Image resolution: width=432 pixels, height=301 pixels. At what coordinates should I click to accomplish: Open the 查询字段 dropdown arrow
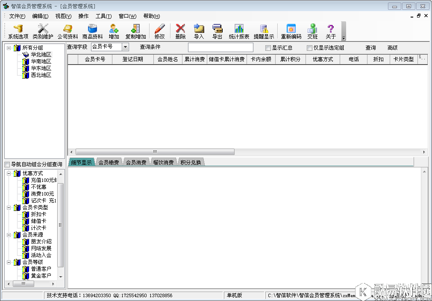click(x=125, y=47)
